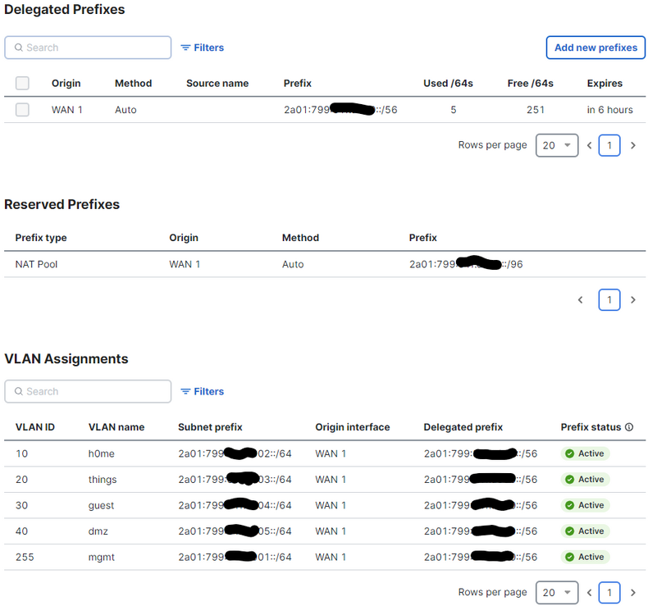657x615 pixels.
Task: Select page 1 in Delegated Prefixes pagination
Action: coord(609,146)
